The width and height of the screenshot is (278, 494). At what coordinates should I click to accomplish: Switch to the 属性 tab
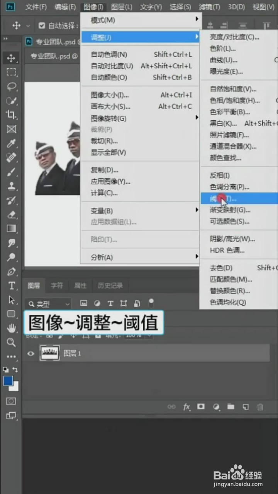coord(80,286)
